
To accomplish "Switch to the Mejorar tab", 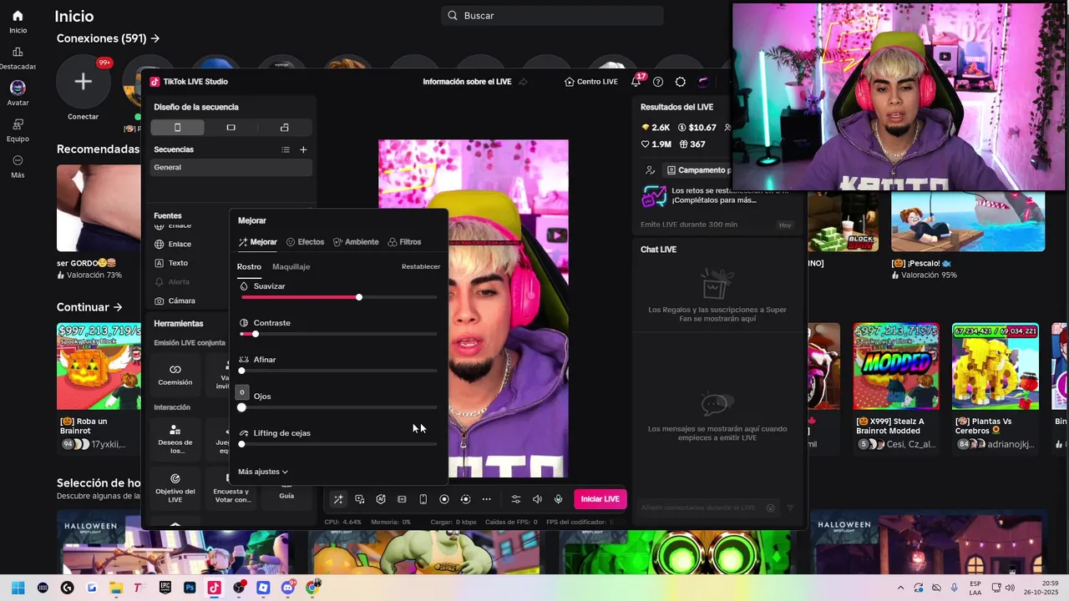I will [x=257, y=242].
